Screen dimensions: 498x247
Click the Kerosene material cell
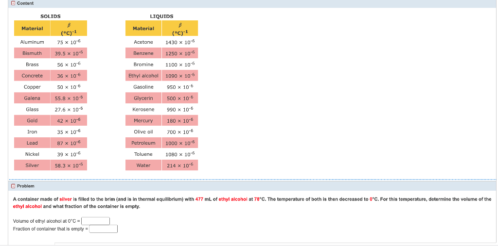pyautogui.click(x=143, y=109)
